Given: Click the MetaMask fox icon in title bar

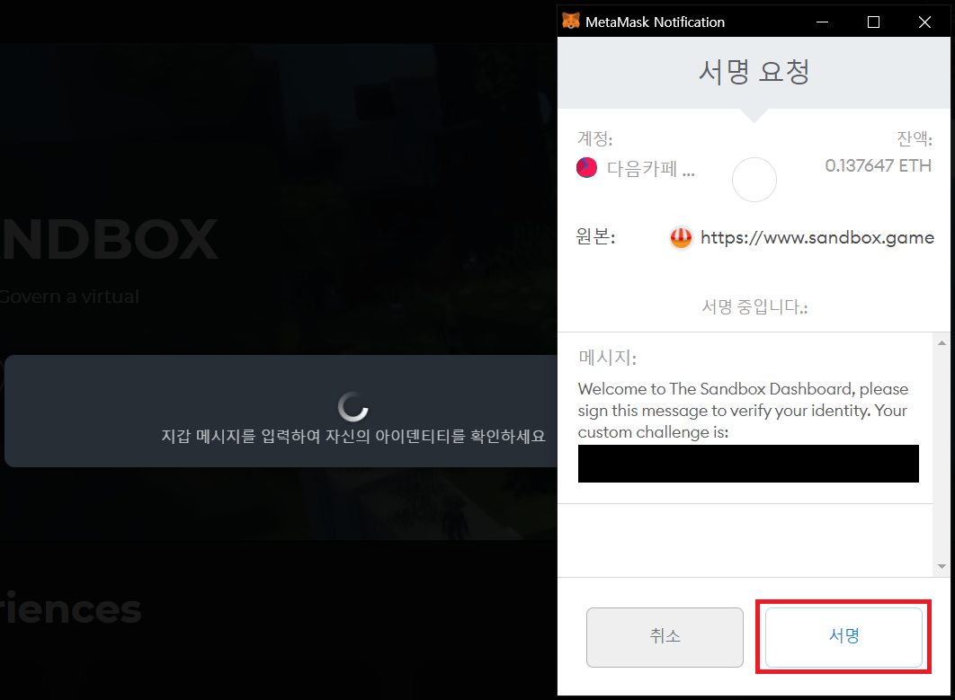Looking at the screenshot, I should coord(571,22).
